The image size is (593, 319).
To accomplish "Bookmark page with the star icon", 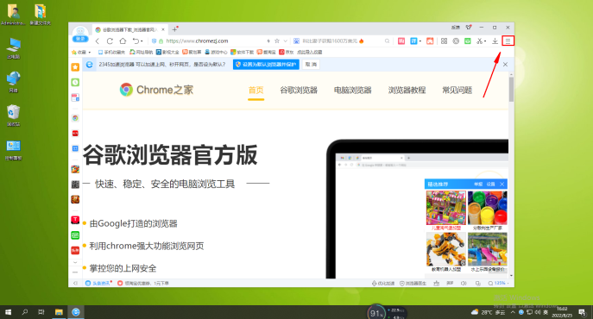I will (277, 41).
